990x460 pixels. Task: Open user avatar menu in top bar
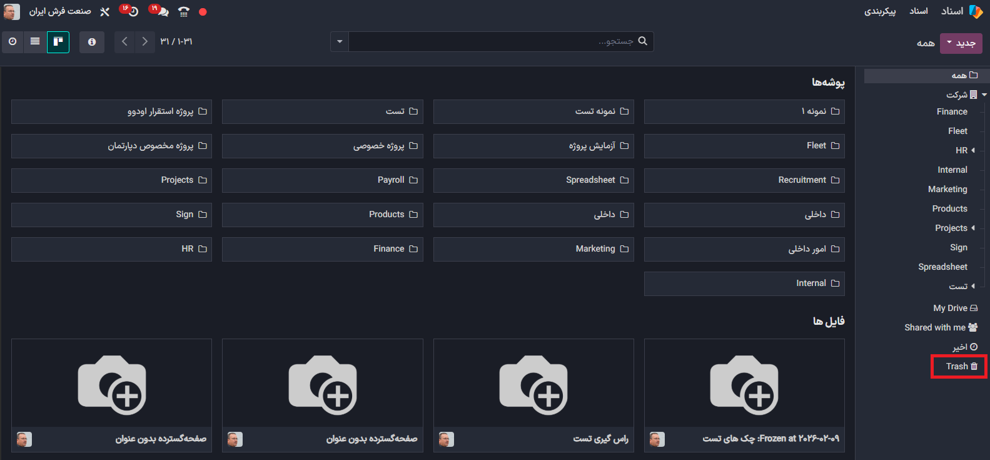(x=11, y=11)
